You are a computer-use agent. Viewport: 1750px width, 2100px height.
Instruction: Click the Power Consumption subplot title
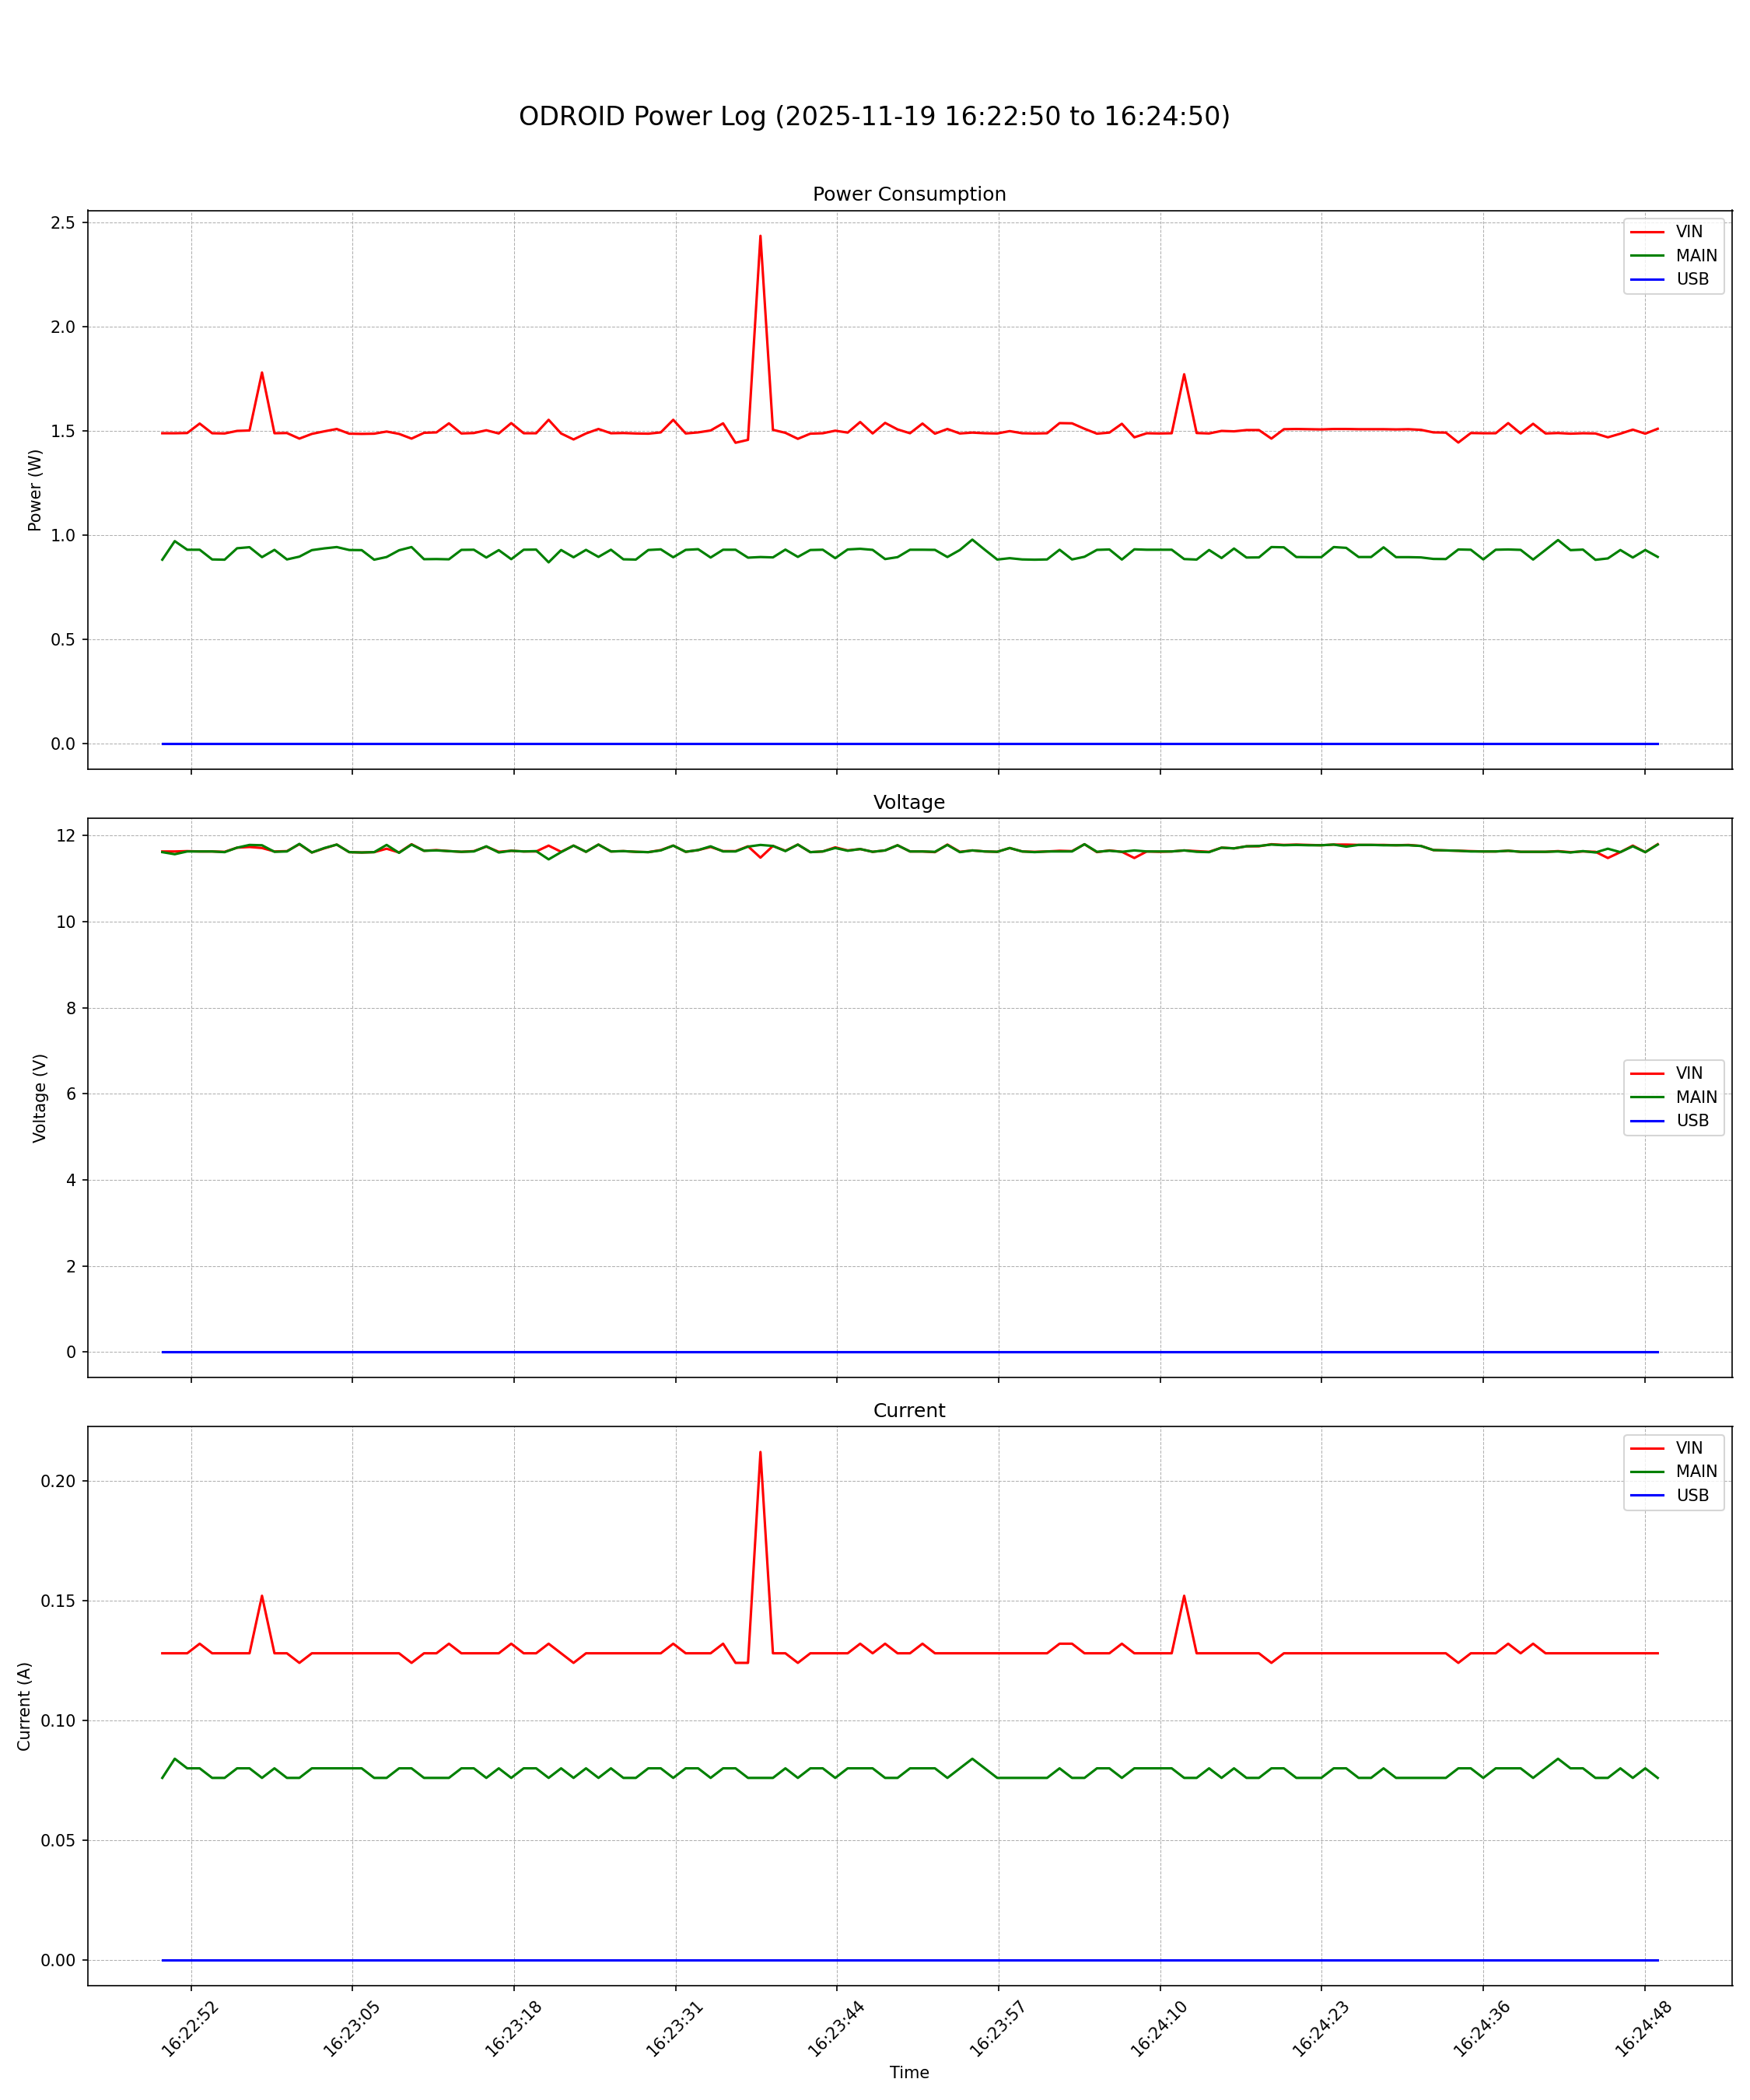909,194
